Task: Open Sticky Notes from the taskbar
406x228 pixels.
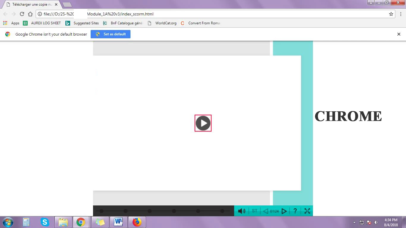Action: pos(100,222)
